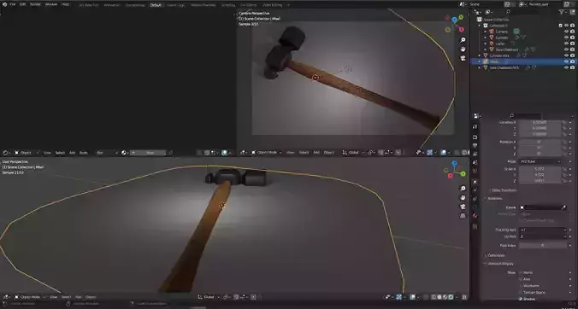Open the View Layer properties tab
578x309 pixels.
pyautogui.click(x=475, y=154)
